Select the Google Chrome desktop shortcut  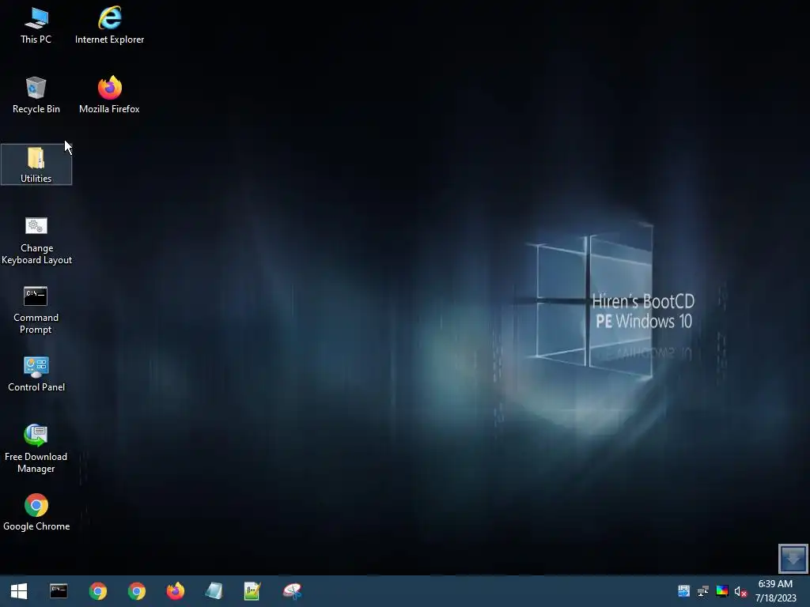36,512
